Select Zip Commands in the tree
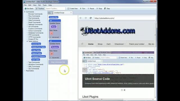This screenshot has height=101, width=180. tap(34, 68)
